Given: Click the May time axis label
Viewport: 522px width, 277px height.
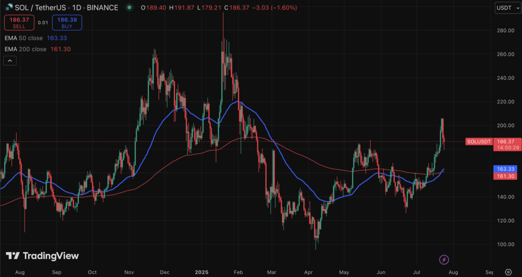Looking at the screenshot, I should (345, 272).
